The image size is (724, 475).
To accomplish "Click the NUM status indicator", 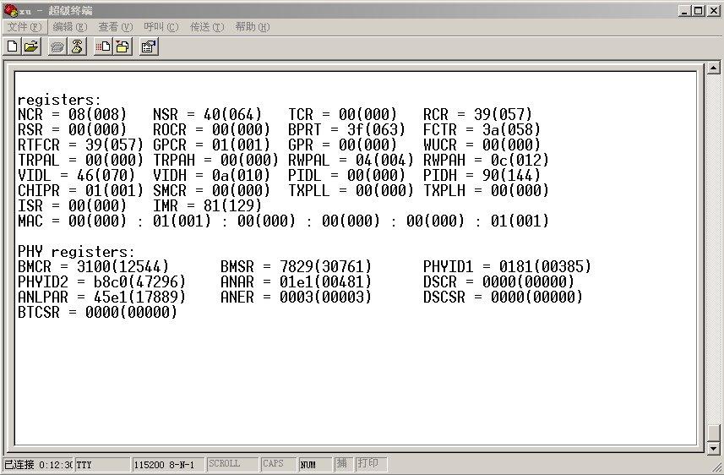I will [x=315, y=464].
